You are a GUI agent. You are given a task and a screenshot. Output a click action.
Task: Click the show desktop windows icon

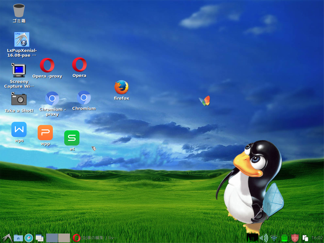(x=39, y=238)
